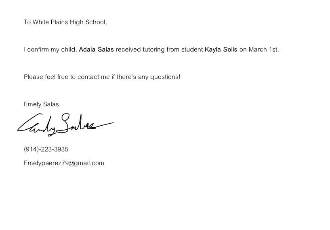Click the word To starting the greeting
Screen dimensions: 330x230
click(27, 22)
